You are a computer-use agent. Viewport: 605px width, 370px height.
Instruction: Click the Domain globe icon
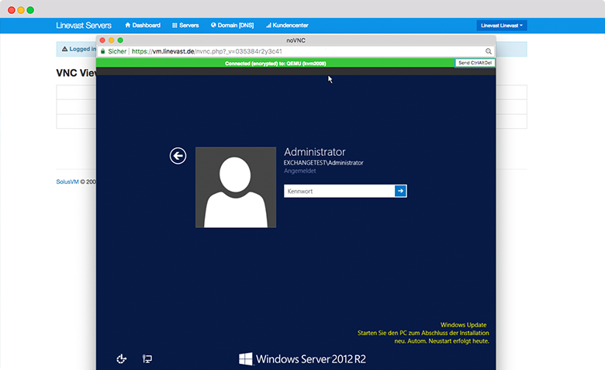(x=213, y=25)
